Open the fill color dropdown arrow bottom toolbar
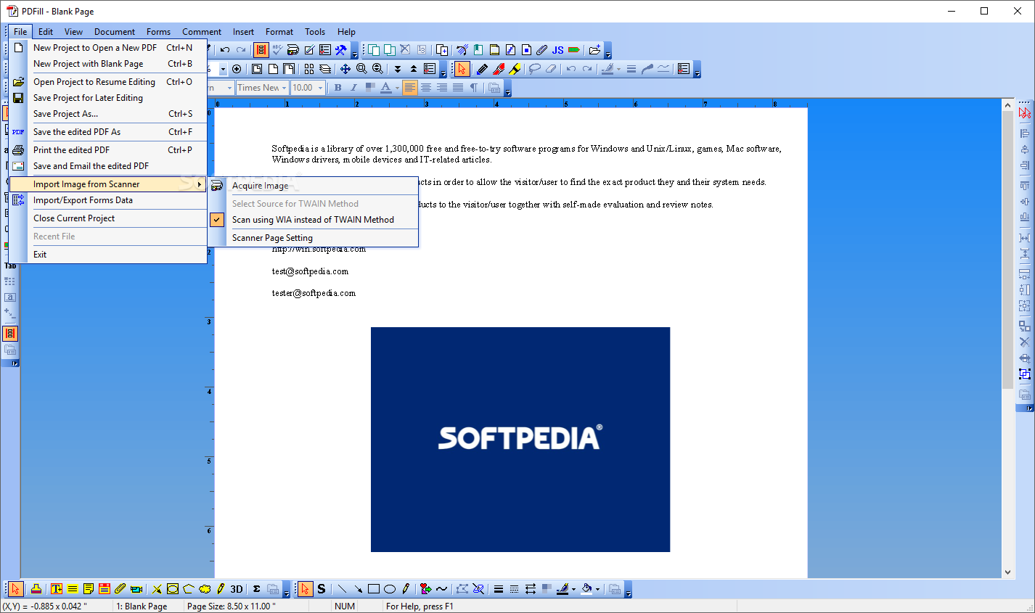Image resolution: width=1035 pixels, height=613 pixels. pyautogui.click(x=597, y=589)
